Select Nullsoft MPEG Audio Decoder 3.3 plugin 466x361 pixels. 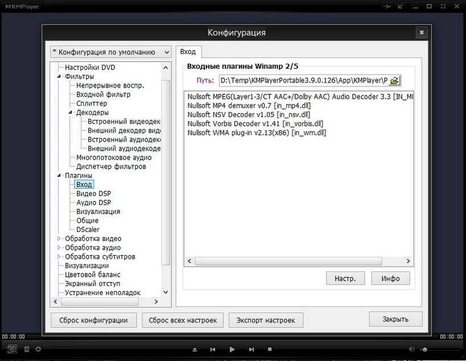tap(300, 97)
